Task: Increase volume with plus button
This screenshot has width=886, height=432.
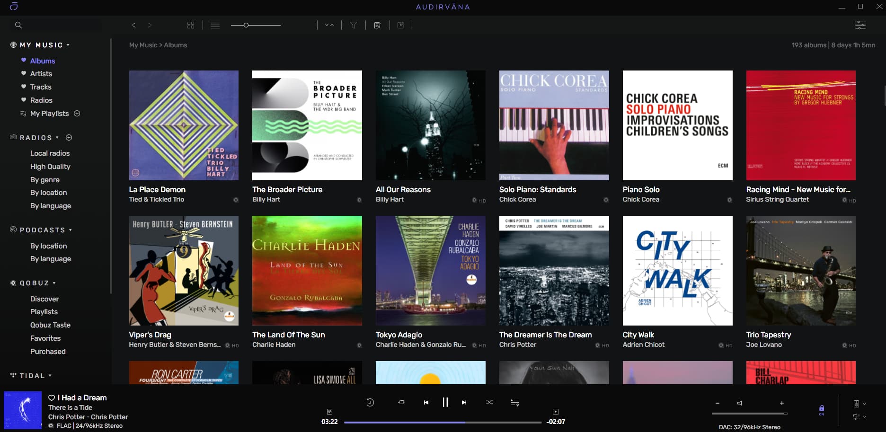Action: 782,403
